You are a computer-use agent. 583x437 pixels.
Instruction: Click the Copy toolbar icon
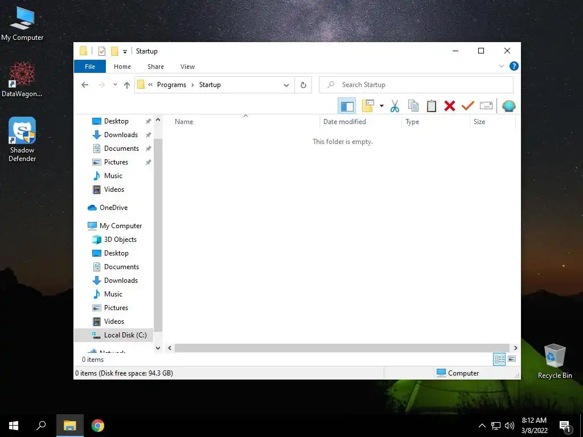tap(413, 106)
